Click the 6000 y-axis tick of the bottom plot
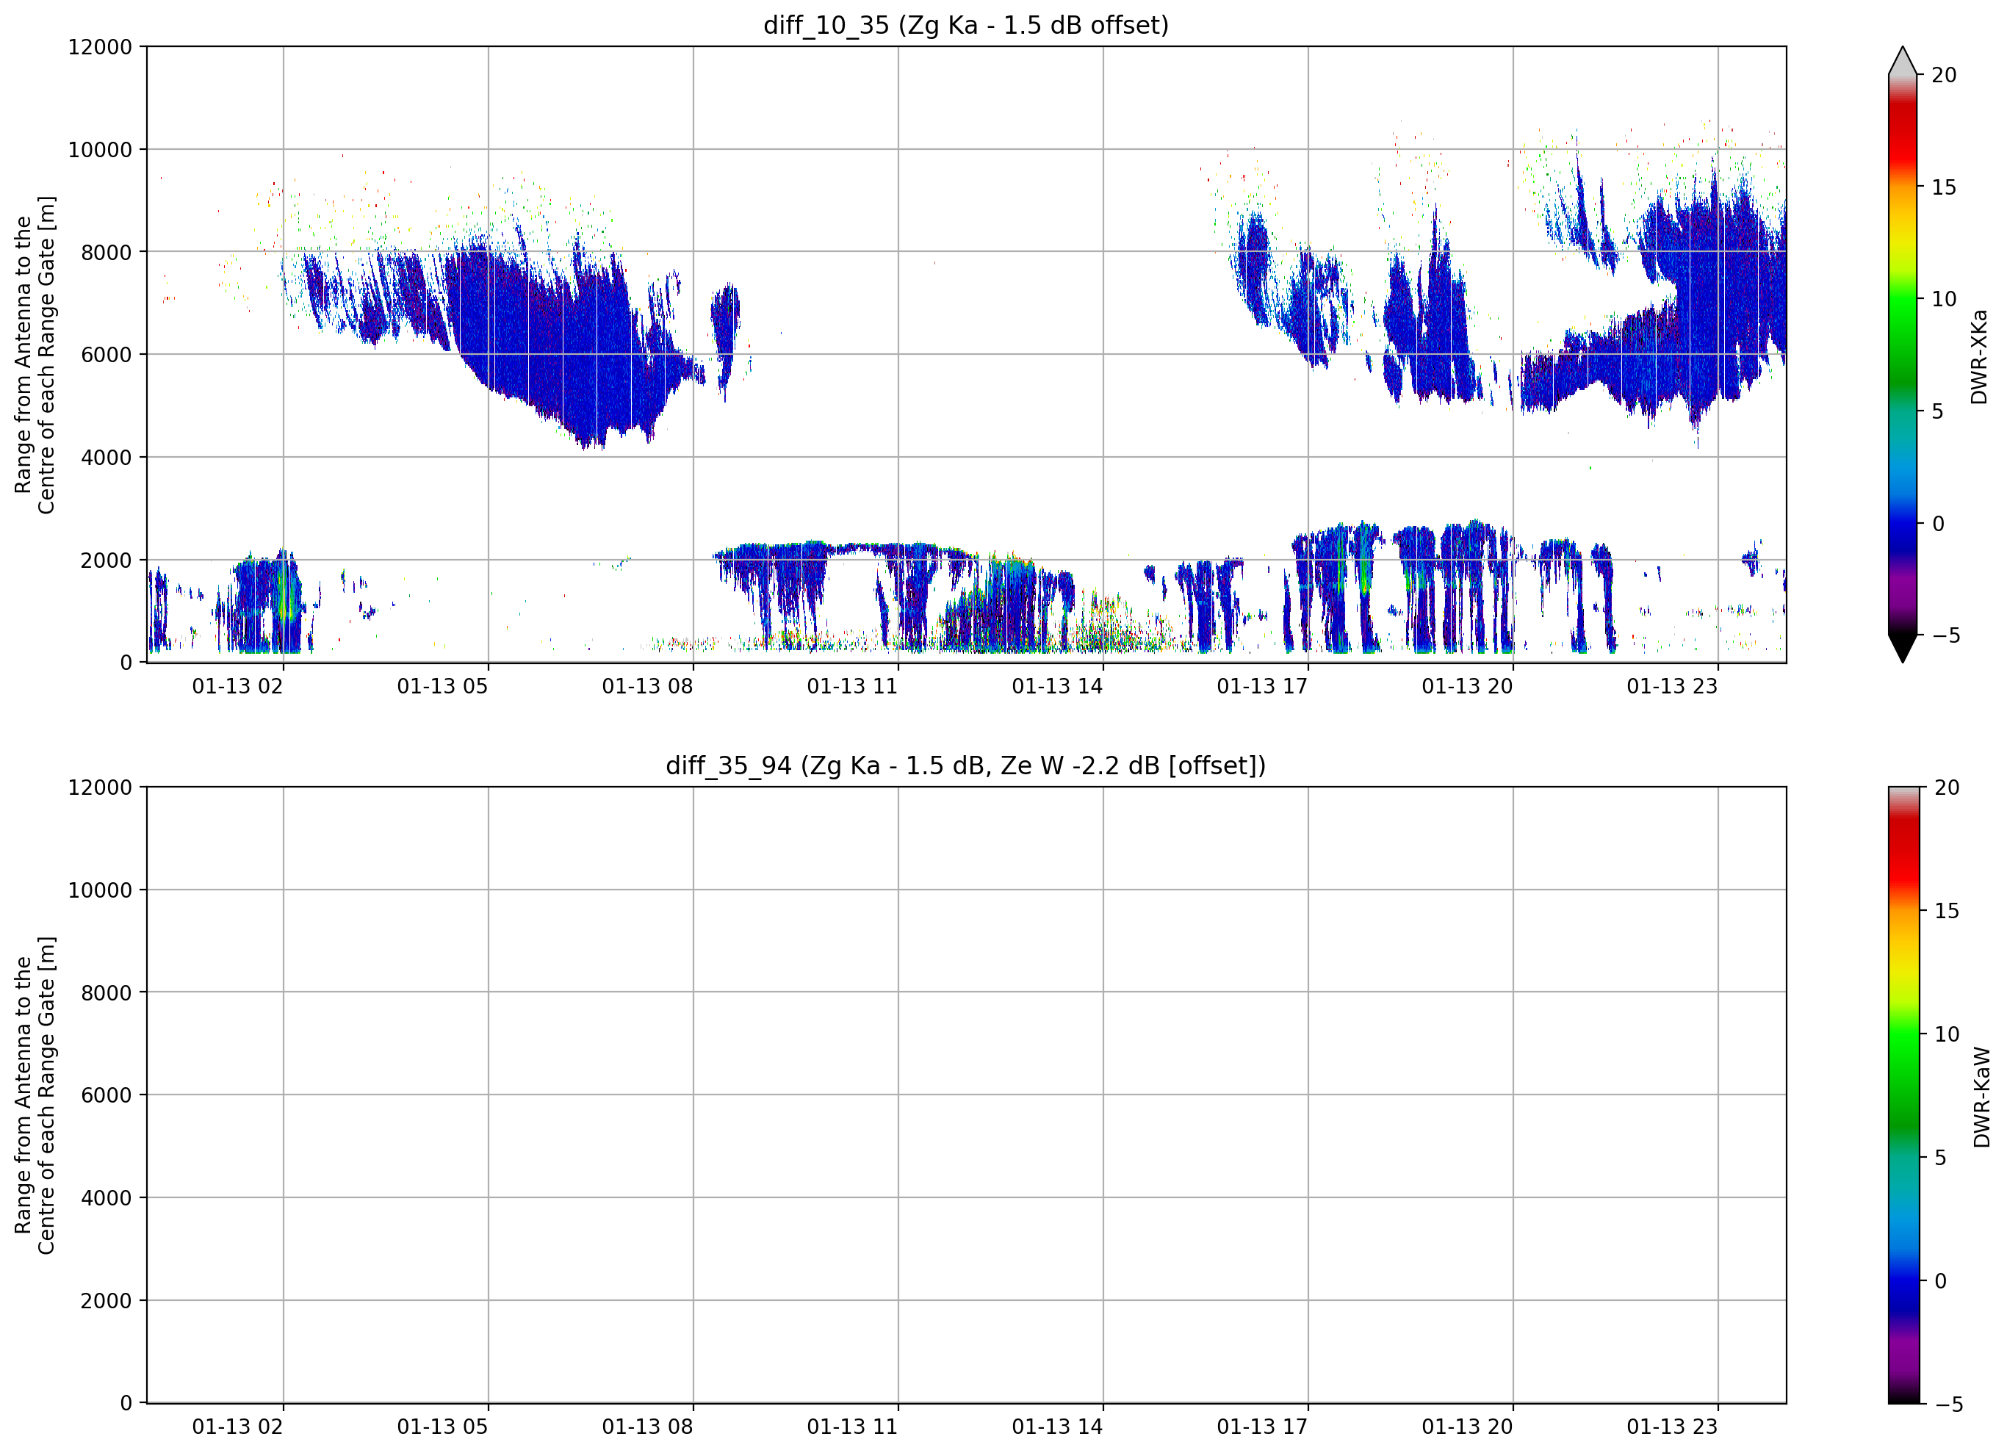The height and width of the screenshot is (1453, 2007). point(107,1095)
